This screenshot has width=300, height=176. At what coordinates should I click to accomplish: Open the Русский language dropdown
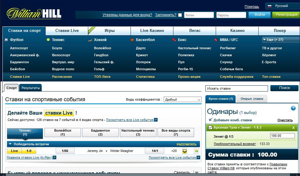coord(282,6)
